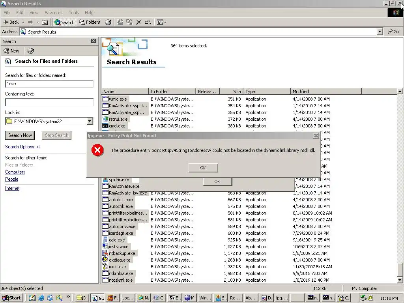The image size is (404, 303).
Task: Open the People search link
Action: click(x=11, y=179)
